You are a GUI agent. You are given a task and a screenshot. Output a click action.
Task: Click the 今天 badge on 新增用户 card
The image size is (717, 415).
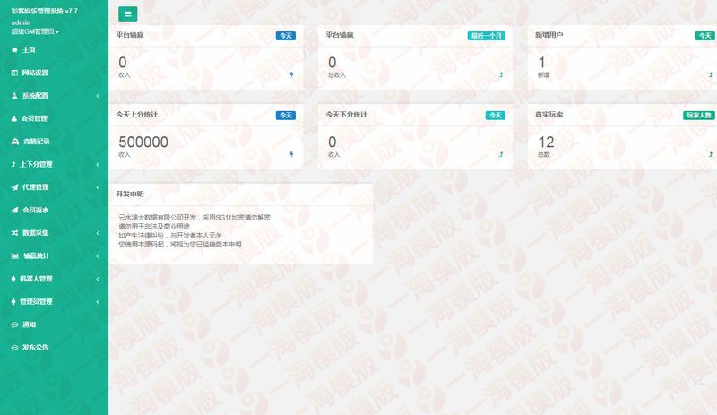(x=704, y=36)
